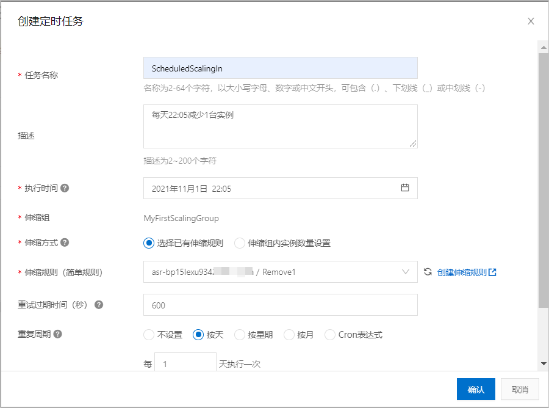Click the 确认 button
This screenshot has height=408, width=549.
(476, 389)
